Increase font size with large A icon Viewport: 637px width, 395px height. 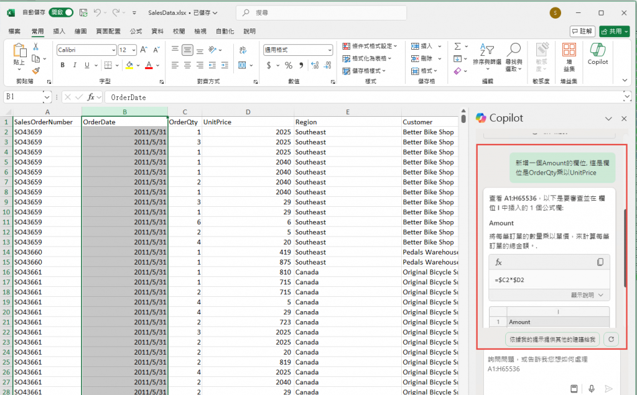(144, 50)
